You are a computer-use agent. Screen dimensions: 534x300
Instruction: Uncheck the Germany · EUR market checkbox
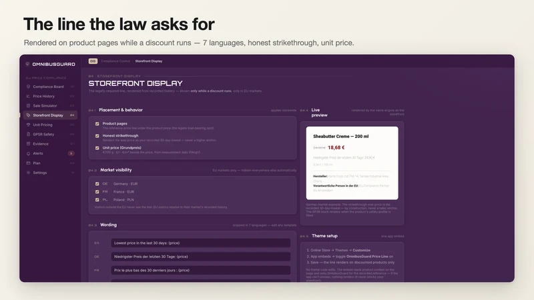click(x=97, y=184)
